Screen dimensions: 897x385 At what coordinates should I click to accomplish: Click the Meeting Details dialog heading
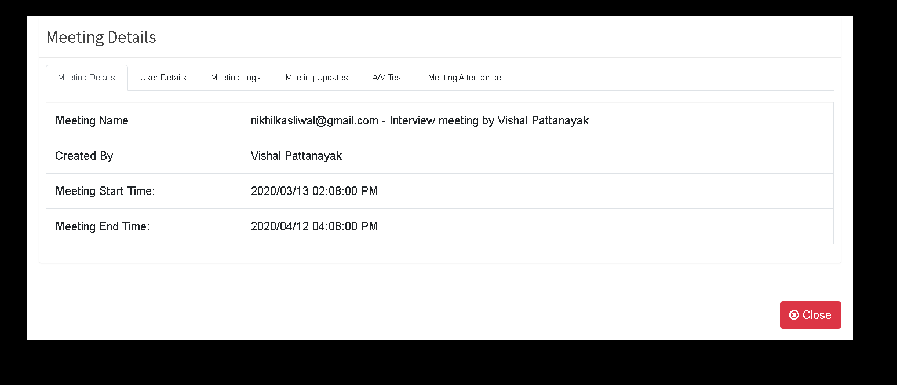101,37
